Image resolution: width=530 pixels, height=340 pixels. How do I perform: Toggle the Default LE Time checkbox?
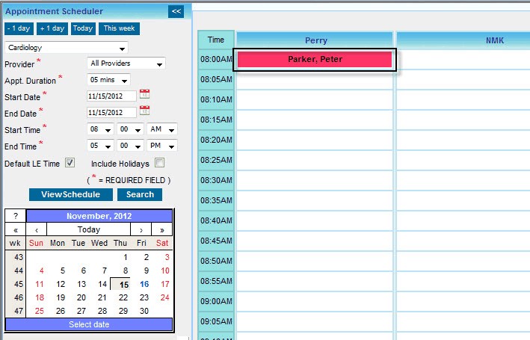tap(70, 163)
